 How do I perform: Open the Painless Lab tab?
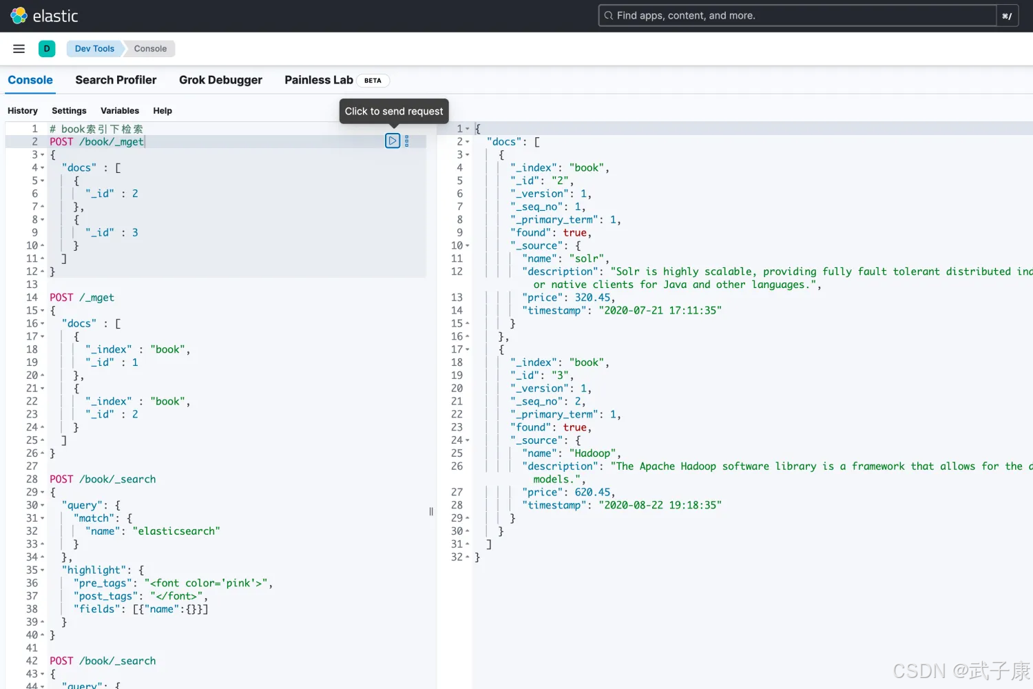[318, 80]
